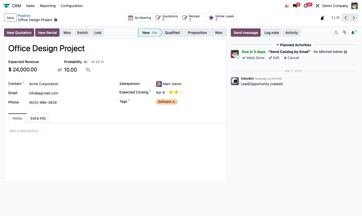The height and width of the screenshot is (216, 362).
Task: Open the AI assistant icon in top bar
Action: pyautogui.click(x=287, y=6)
